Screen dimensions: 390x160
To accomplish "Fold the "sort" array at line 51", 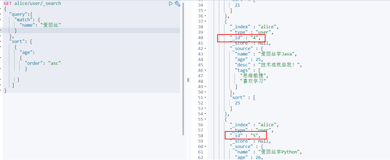I will (205, 97).
